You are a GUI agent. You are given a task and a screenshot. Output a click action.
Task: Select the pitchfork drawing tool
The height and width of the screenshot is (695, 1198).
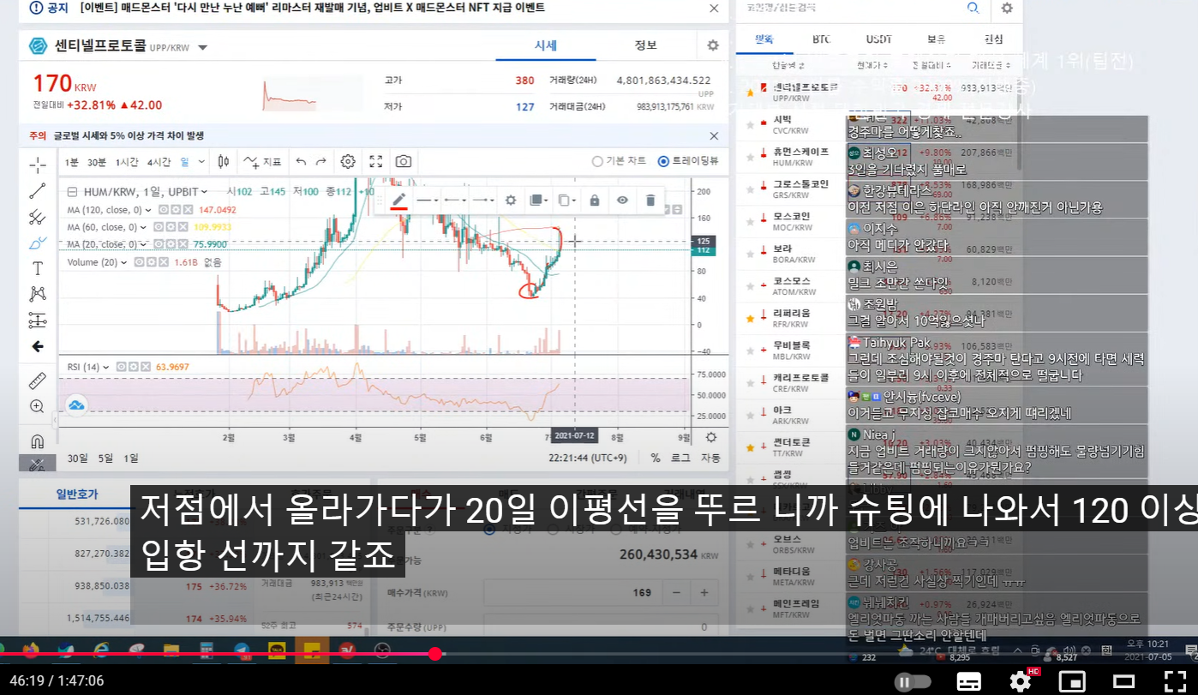[38, 217]
